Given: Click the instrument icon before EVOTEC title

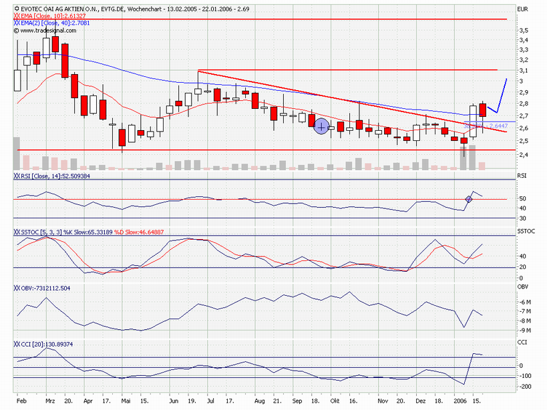Looking at the screenshot, I should 17,10.
